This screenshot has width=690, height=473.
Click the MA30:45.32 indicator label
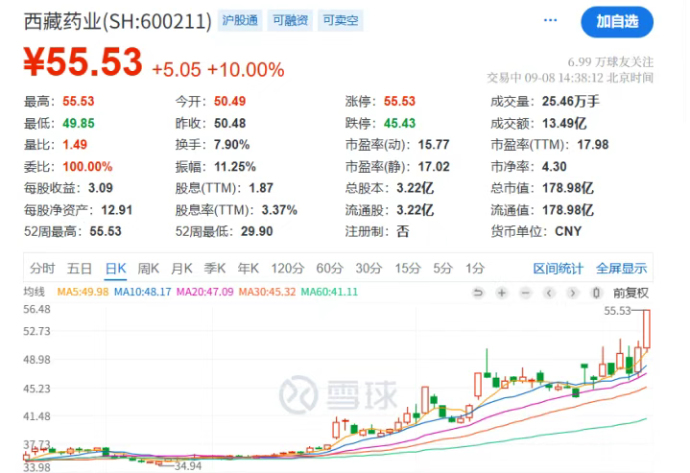click(x=267, y=293)
